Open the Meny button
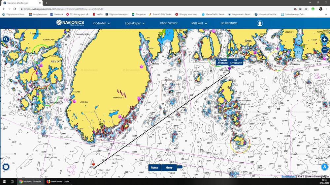Screen dimensions: 330x185 coord(169,168)
